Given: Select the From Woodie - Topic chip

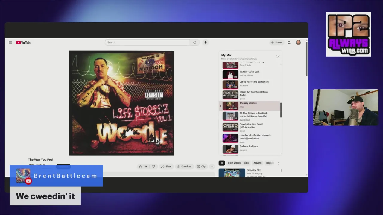Looking at the screenshot, I should pos(238,163).
